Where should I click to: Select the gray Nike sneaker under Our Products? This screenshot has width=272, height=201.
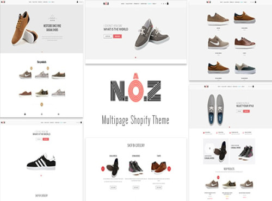[x=26, y=74]
